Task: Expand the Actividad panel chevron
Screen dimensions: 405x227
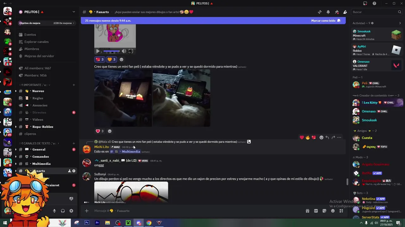Action: 400,23
